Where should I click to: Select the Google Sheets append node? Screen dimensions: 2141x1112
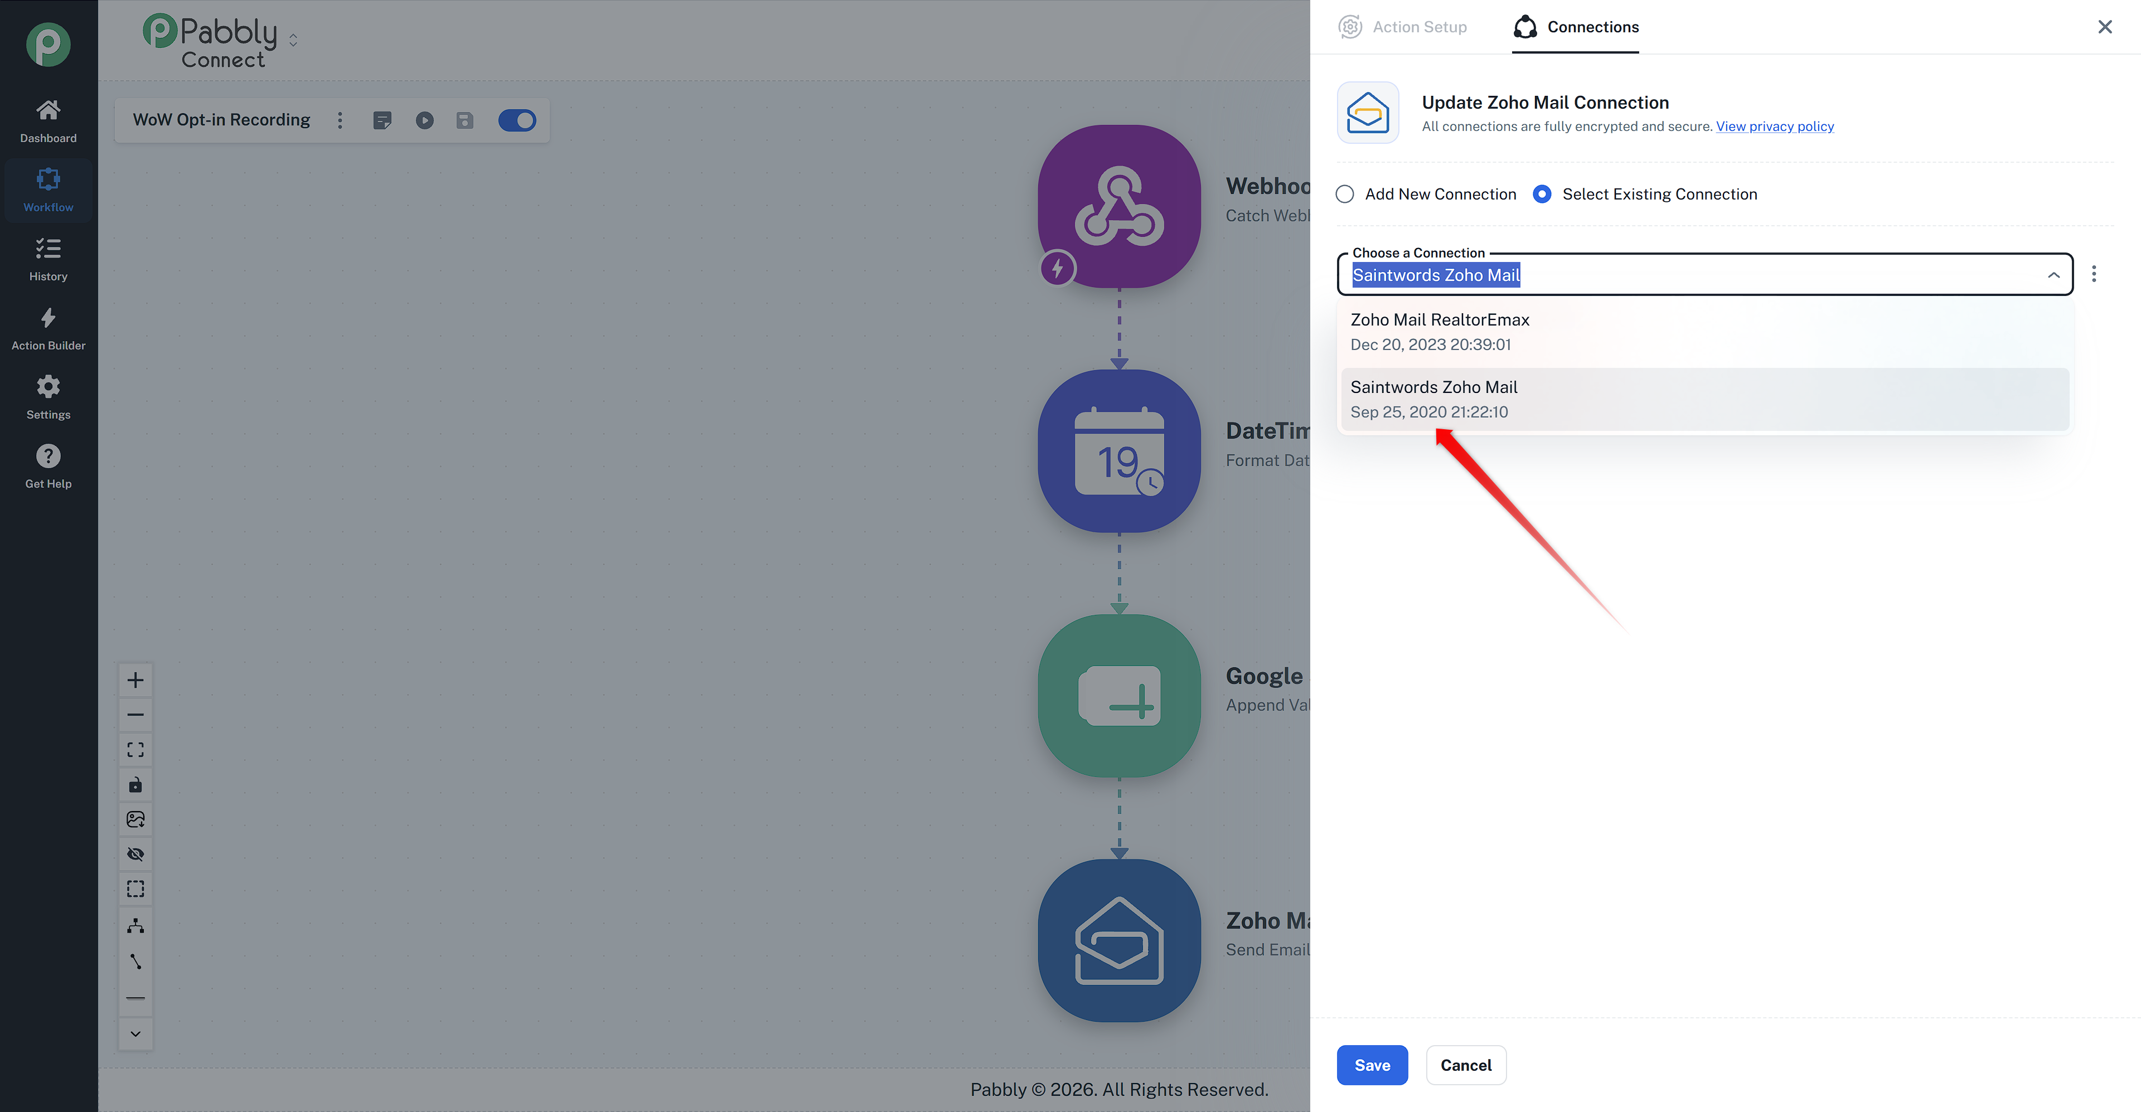[1120, 696]
